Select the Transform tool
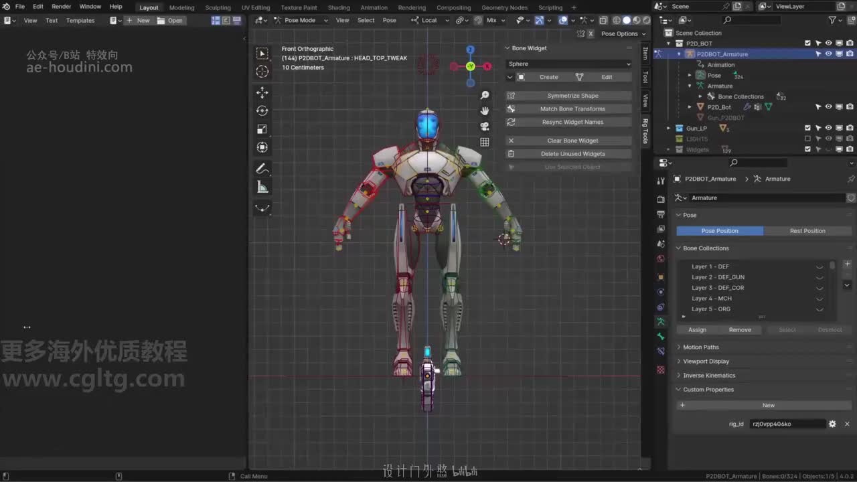857x482 pixels. 262,147
